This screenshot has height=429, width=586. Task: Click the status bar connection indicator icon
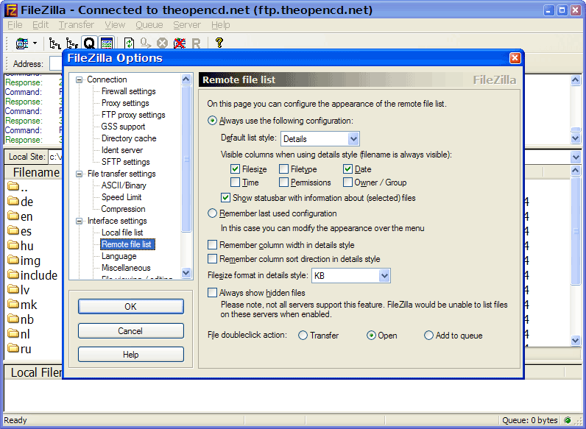568,420
